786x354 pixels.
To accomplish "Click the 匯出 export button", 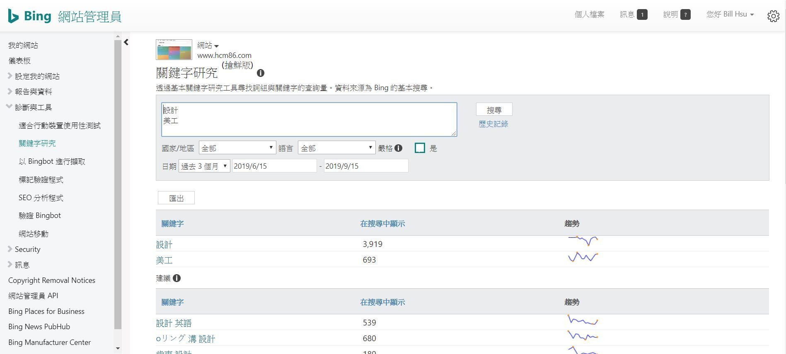I will click(176, 198).
